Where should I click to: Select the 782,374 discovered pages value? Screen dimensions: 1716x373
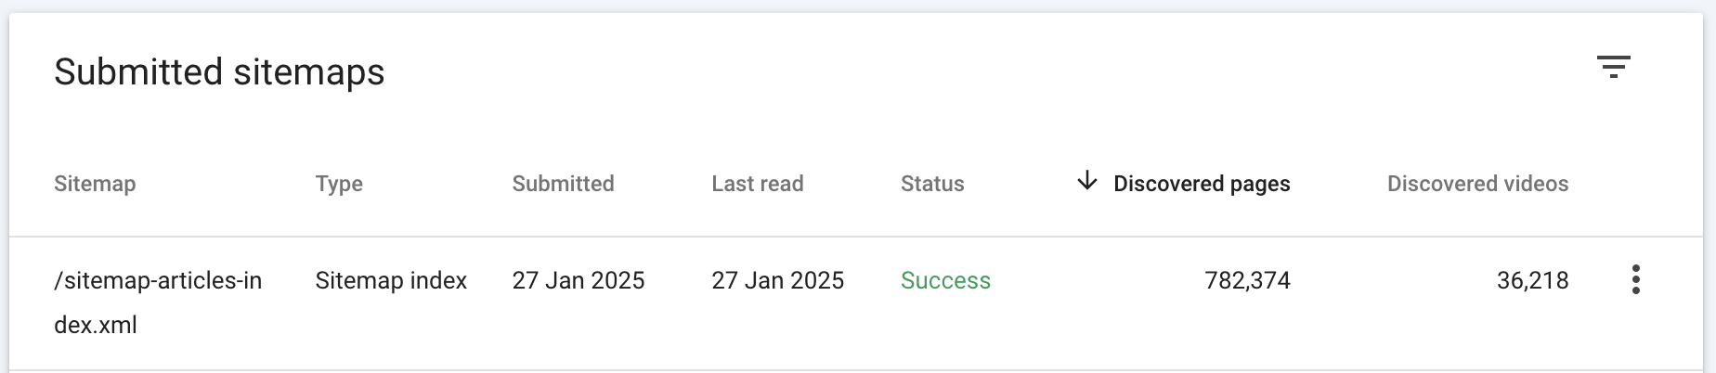[1247, 280]
